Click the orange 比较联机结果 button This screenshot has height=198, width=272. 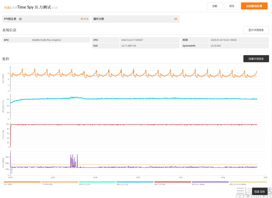(254, 6)
